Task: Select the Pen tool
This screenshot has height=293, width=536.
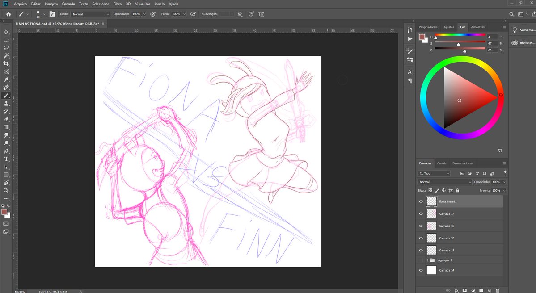Action: 6,151
